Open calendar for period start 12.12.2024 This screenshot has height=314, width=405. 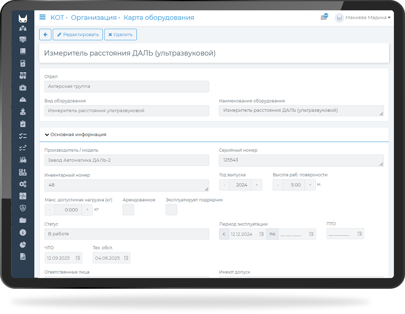261,234
